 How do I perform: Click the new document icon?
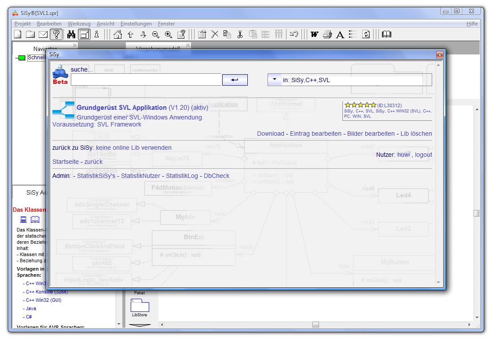(x=18, y=34)
